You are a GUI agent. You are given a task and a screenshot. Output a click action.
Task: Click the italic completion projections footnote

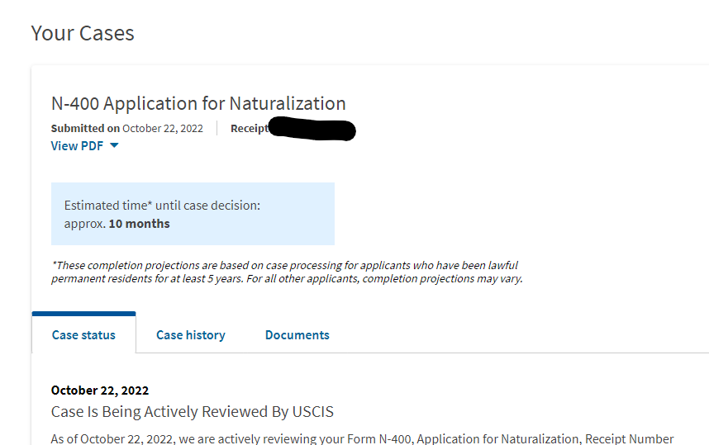[x=284, y=265]
